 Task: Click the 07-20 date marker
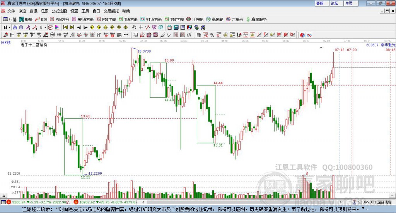[352, 50]
